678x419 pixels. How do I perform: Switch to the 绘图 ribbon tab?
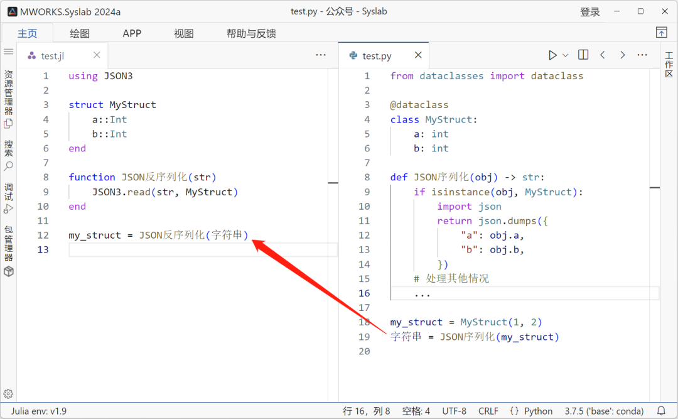[79, 33]
